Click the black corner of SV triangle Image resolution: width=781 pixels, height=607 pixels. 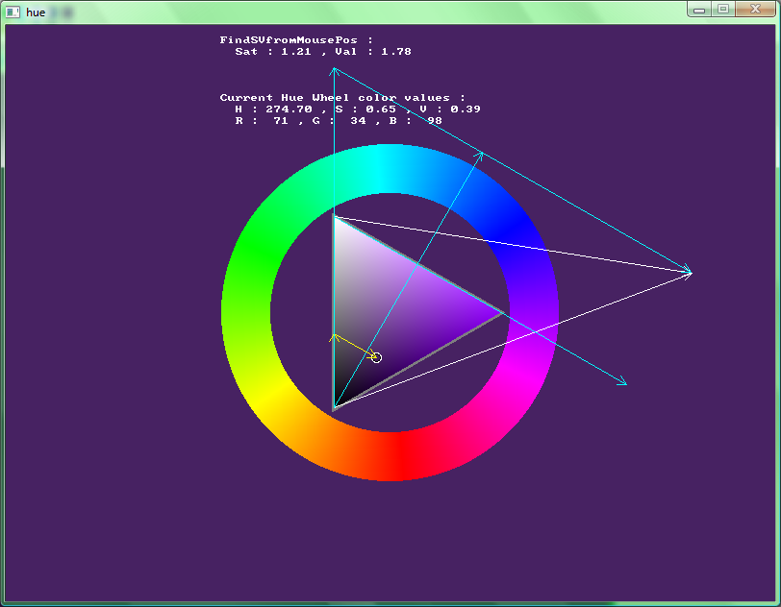[x=337, y=403]
